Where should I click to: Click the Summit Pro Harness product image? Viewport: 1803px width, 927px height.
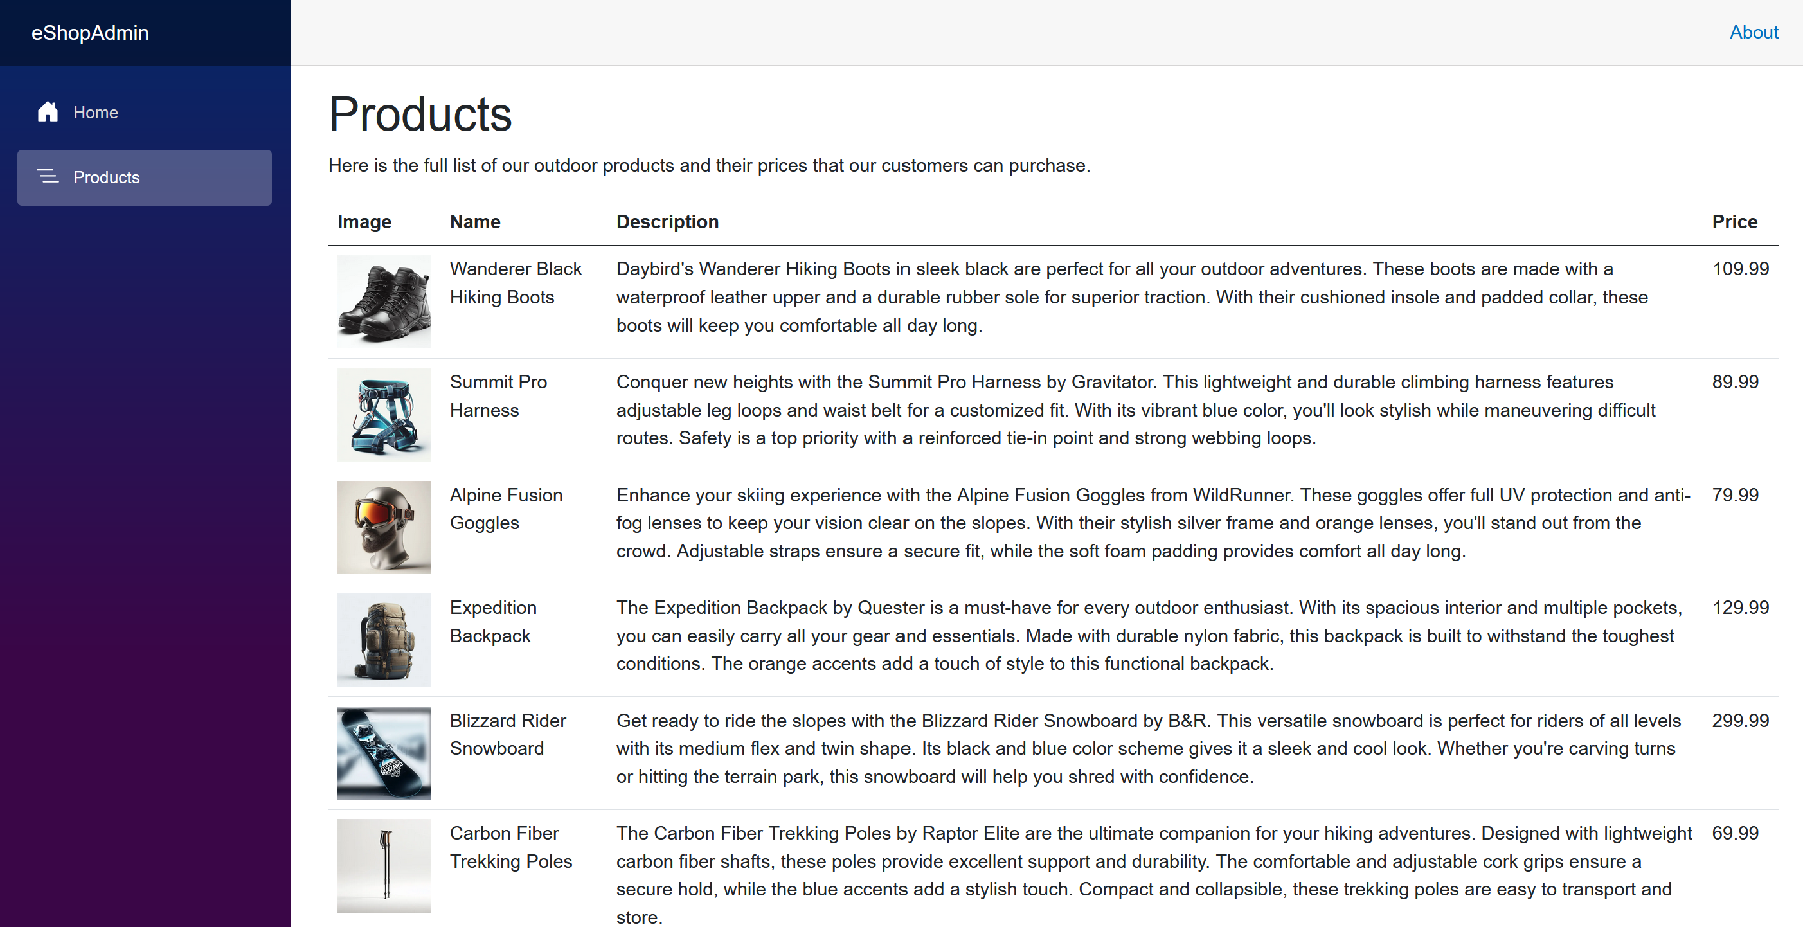coord(384,414)
